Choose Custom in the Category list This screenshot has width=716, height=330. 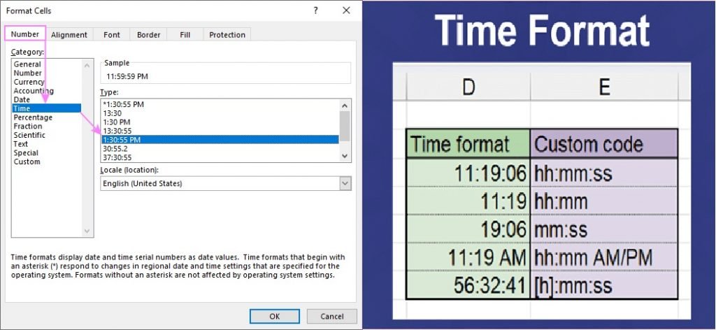tap(27, 162)
